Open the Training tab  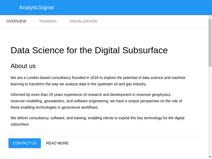click(x=48, y=21)
